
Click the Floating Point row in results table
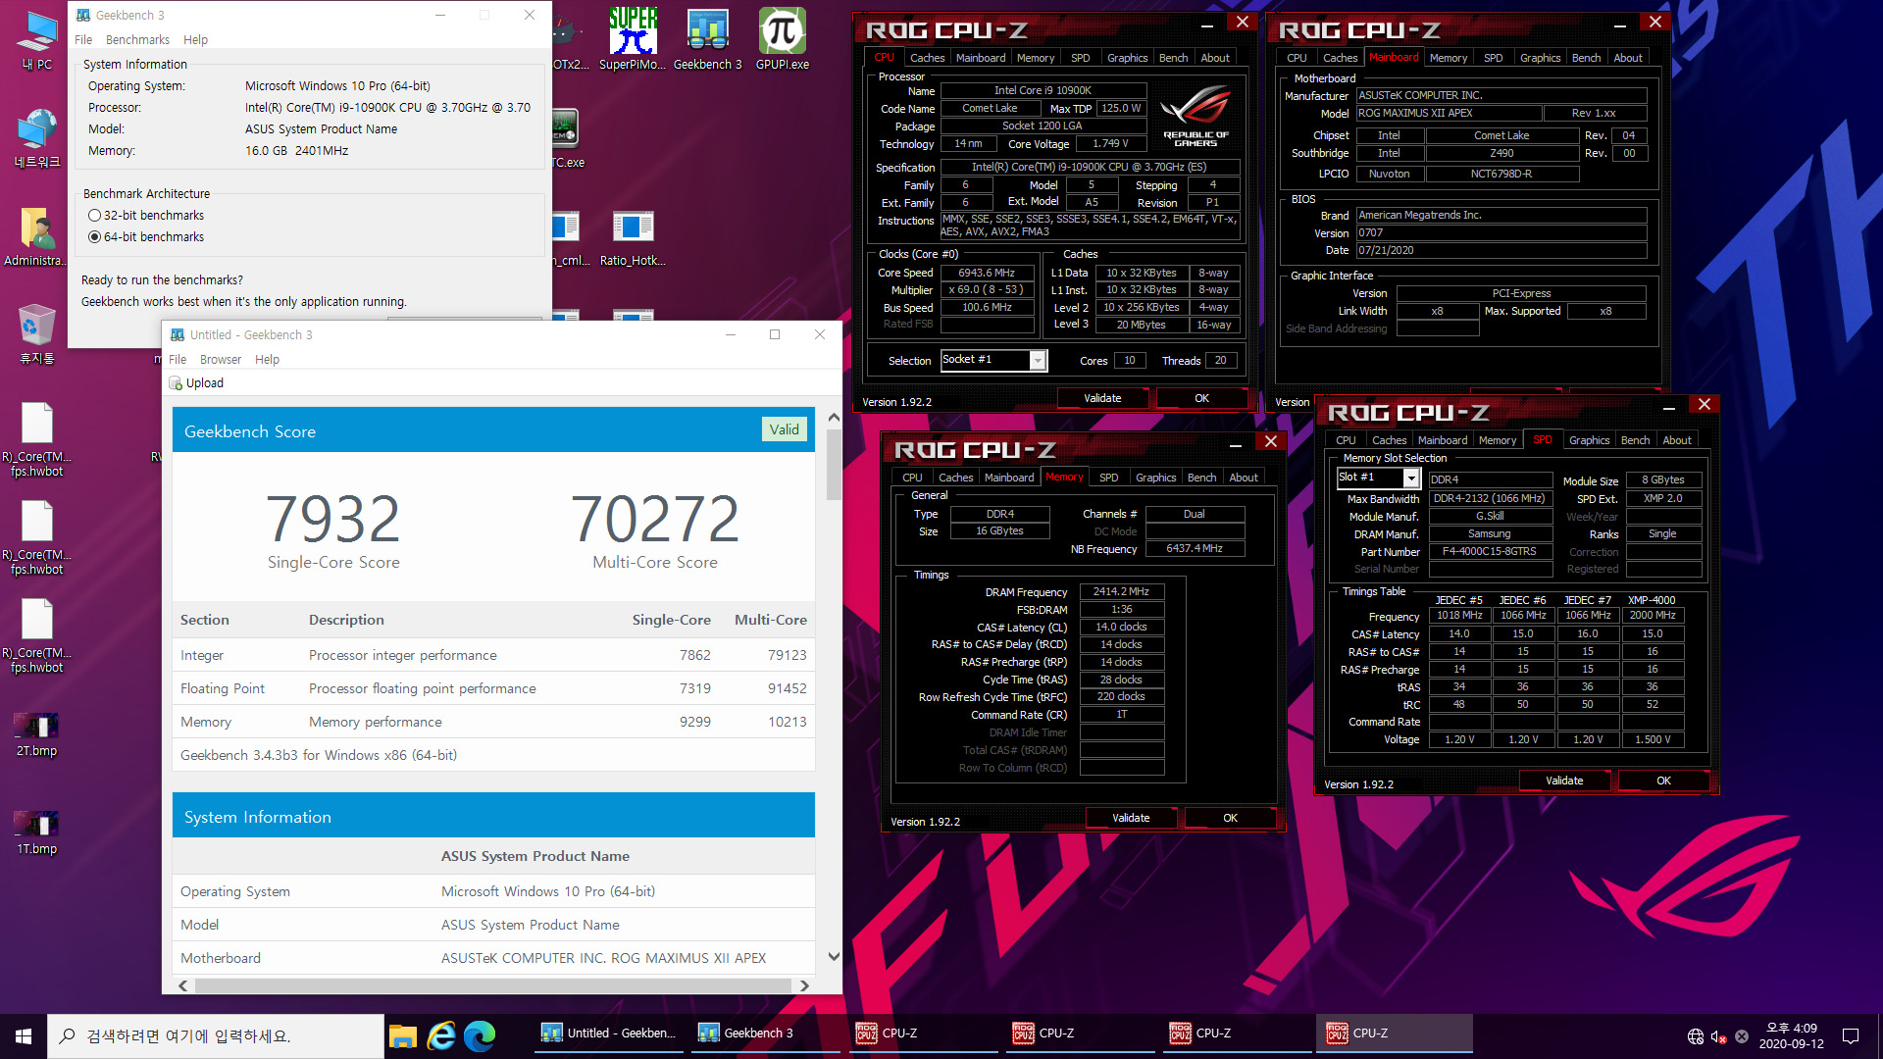point(493,688)
